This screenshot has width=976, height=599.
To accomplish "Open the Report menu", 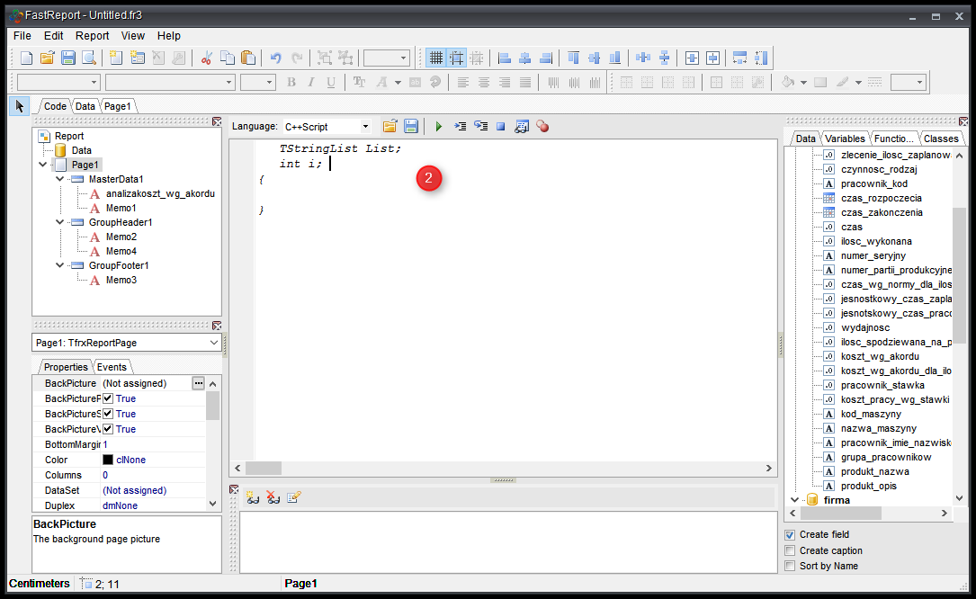I will pos(92,36).
